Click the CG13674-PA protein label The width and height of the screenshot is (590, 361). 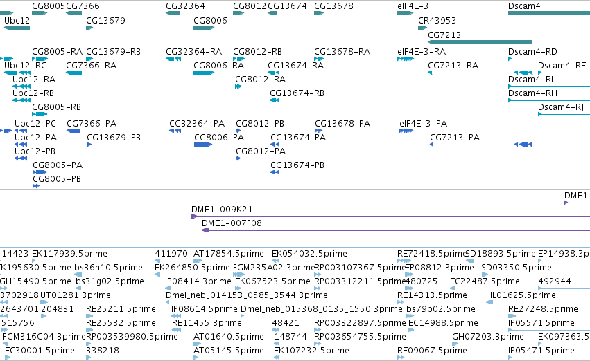point(298,138)
